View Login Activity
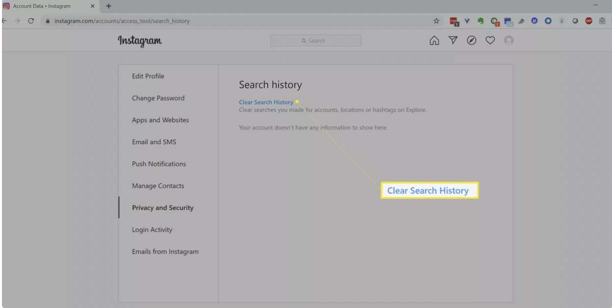This screenshot has width=612, height=308. point(152,229)
